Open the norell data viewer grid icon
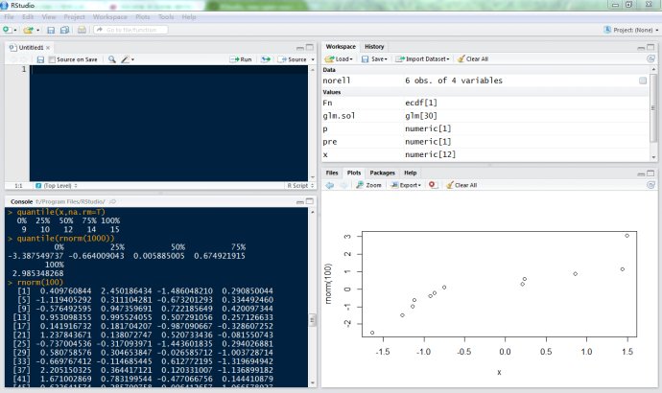This screenshot has width=662, height=393. 642,81
